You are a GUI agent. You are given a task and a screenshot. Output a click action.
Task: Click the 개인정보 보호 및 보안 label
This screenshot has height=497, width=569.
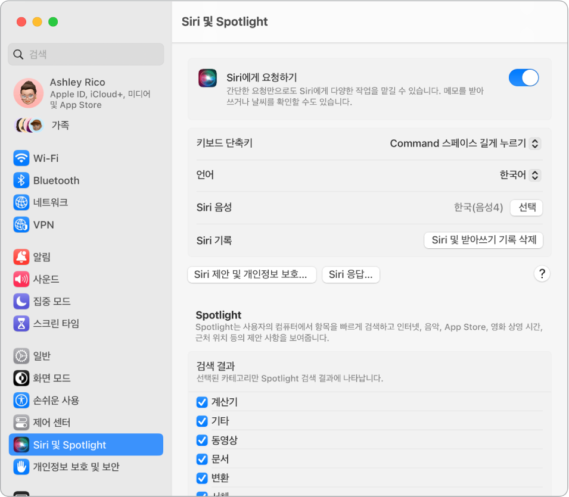tap(76, 467)
